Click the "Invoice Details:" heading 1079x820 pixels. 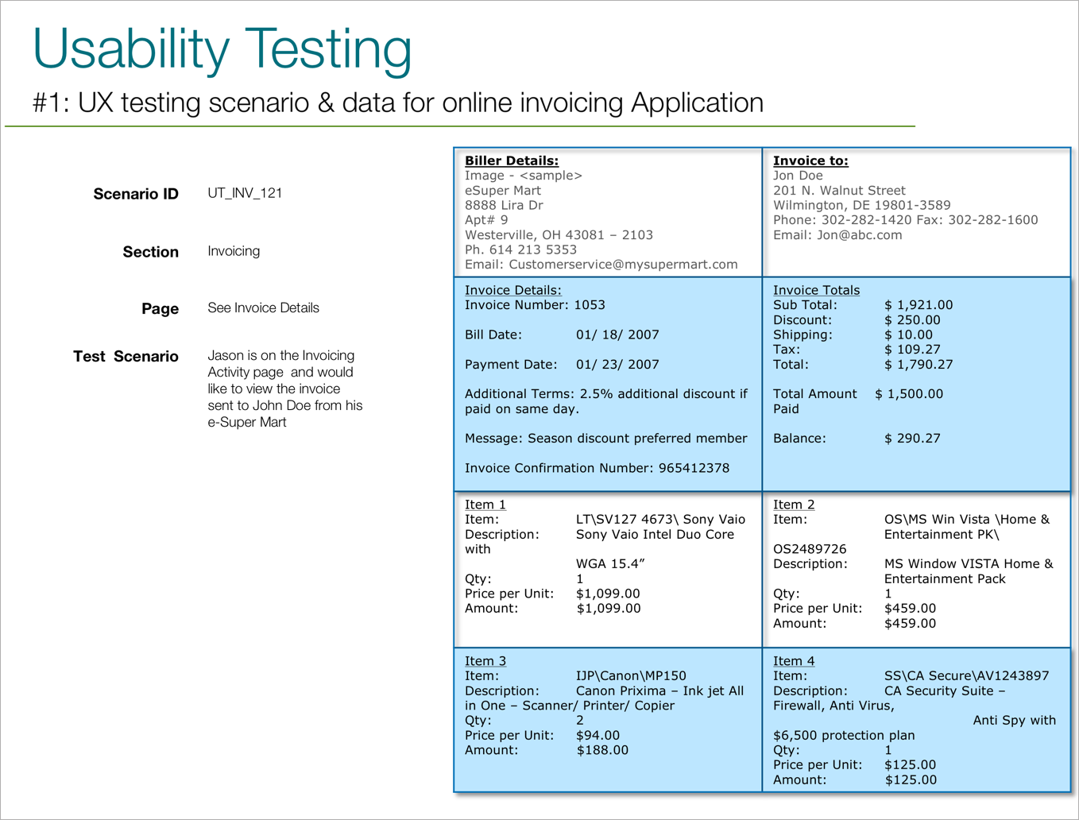(512, 290)
